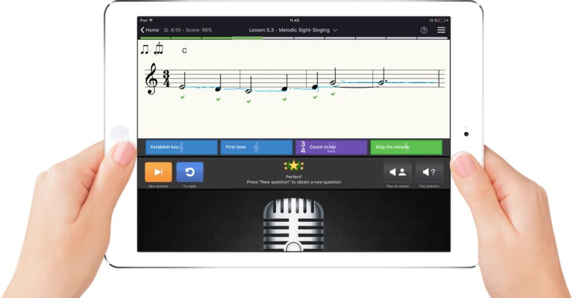Image resolution: width=586 pixels, height=298 pixels.
Task: Select the Establish key step
Action: click(x=181, y=147)
